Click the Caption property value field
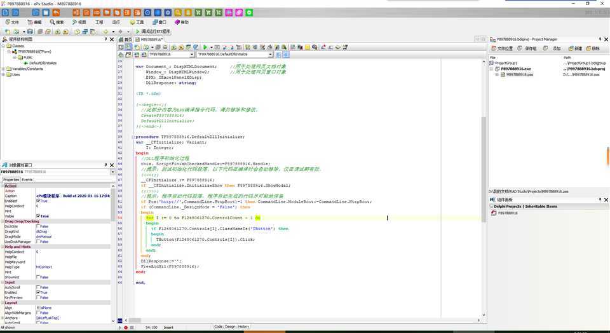This screenshot has height=333, width=610. (73, 196)
